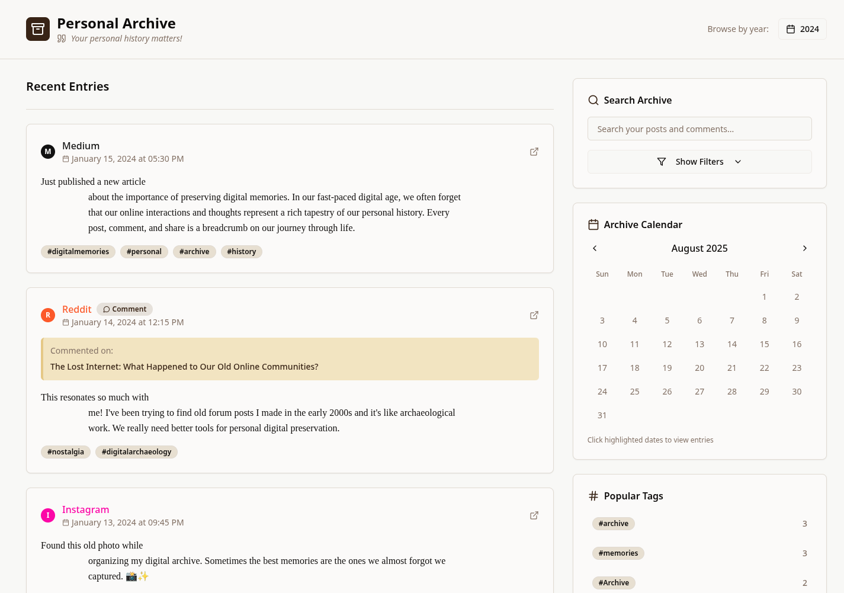Image resolution: width=844 pixels, height=593 pixels.
Task: Open the Instagram platform name link
Action: pyautogui.click(x=86, y=509)
